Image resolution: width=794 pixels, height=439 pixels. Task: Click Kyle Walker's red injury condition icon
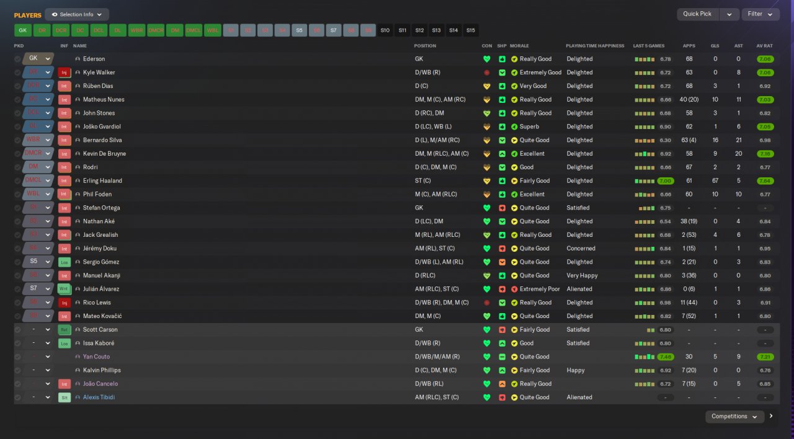487,73
